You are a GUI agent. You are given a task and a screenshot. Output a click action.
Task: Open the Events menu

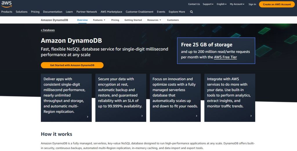[161, 12]
